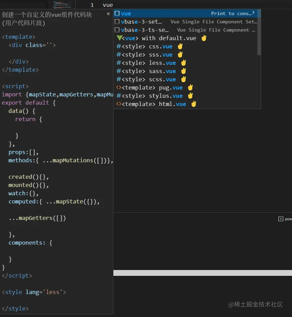Click "<style lang='less'>" line in preview
The height and width of the screenshot is (317, 292).
34,292
